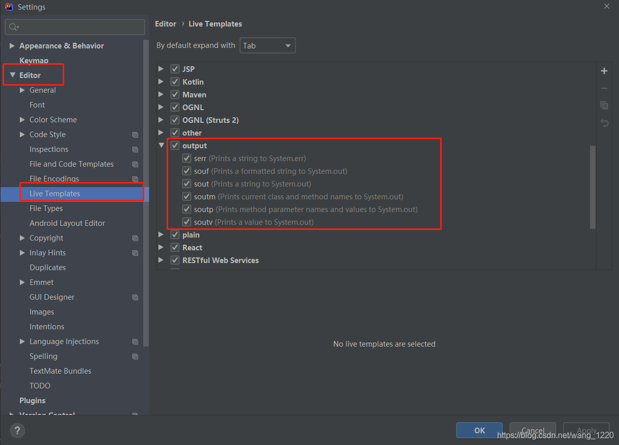Expand the plain template group arrow
The height and width of the screenshot is (445, 619).
click(162, 234)
